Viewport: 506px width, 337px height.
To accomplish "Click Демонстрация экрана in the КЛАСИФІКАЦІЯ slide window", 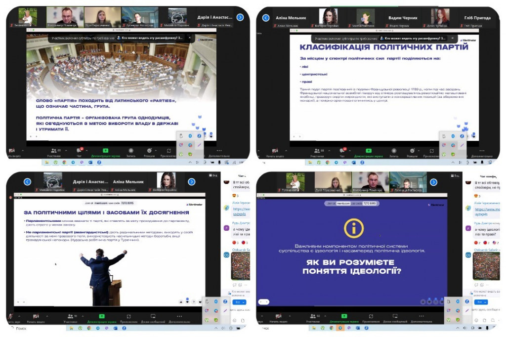I will [369, 152].
